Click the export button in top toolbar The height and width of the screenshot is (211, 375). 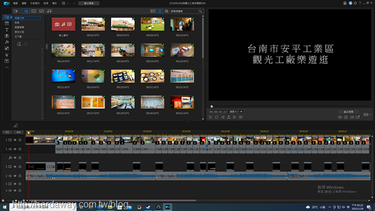(x=89, y=4)
